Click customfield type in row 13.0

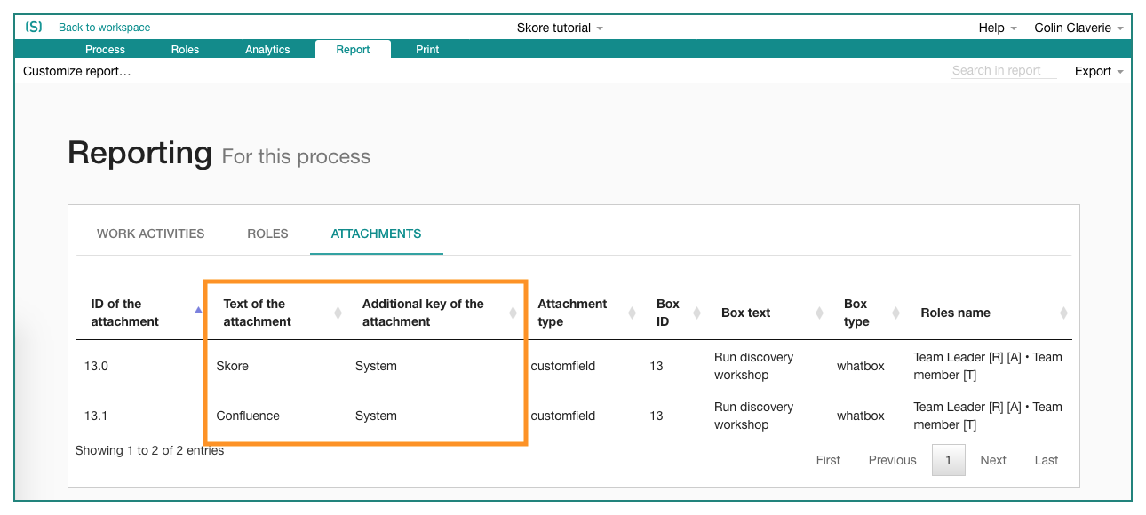point(563,366)
